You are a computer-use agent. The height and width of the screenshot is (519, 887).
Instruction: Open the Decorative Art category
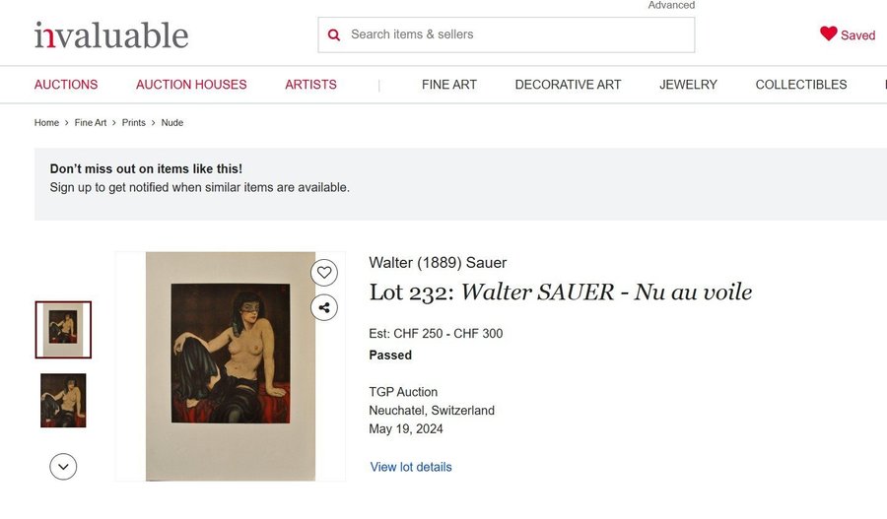(x=568, y=85)
